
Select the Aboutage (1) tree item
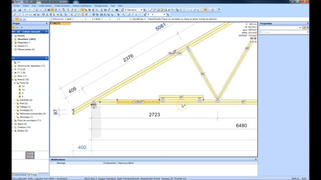(x=26, y=117)
